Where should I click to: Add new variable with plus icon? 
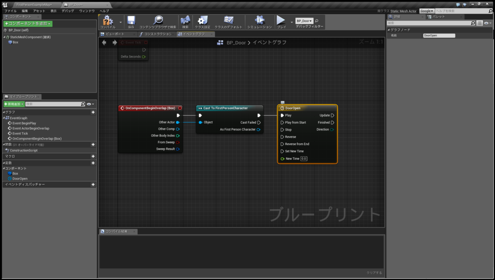[93, 163]
